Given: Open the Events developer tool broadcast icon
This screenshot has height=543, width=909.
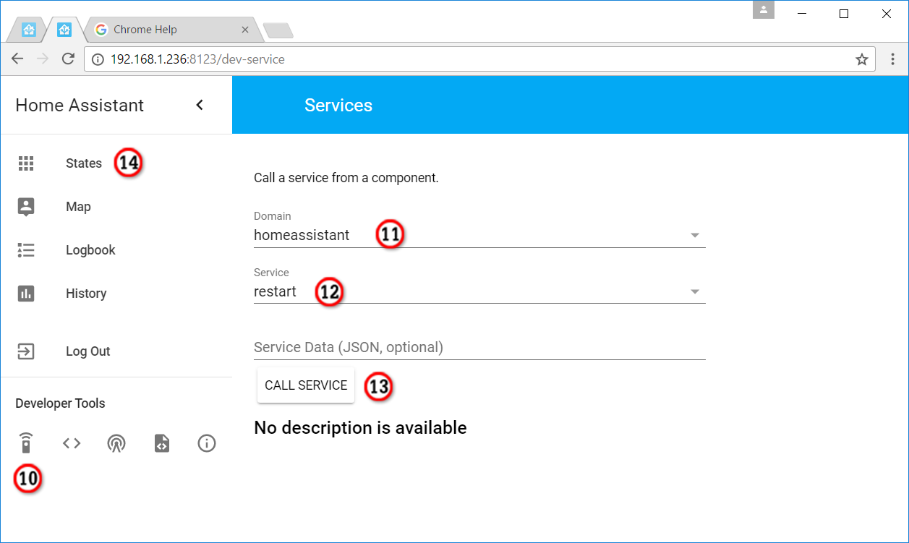Looking at the screenshot, I should tap(116, 443).
